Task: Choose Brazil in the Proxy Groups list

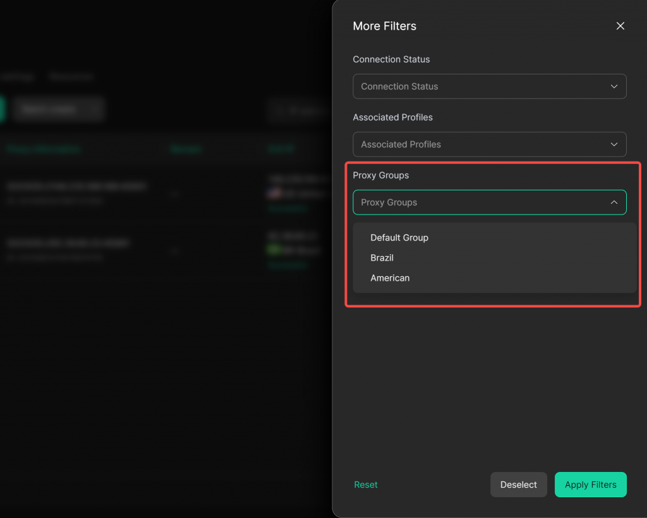Action: point(382,258)
